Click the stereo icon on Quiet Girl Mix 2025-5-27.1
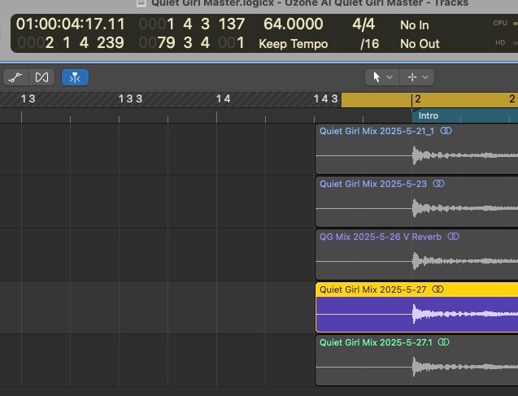The height and width of the screenshot is (396, 518). pos(444,342)
